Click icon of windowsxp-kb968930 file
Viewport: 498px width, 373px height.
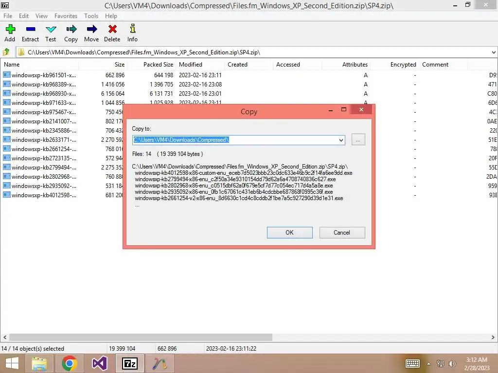(x=7, y=93)
